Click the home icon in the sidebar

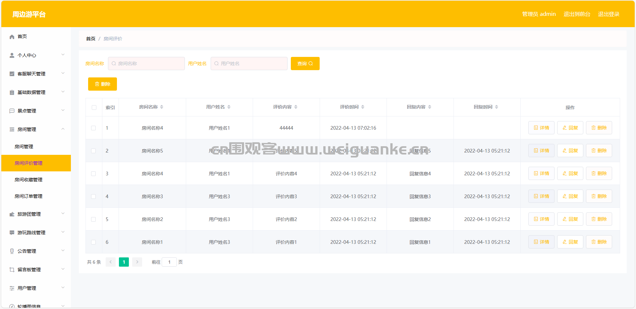click(12, 37)
